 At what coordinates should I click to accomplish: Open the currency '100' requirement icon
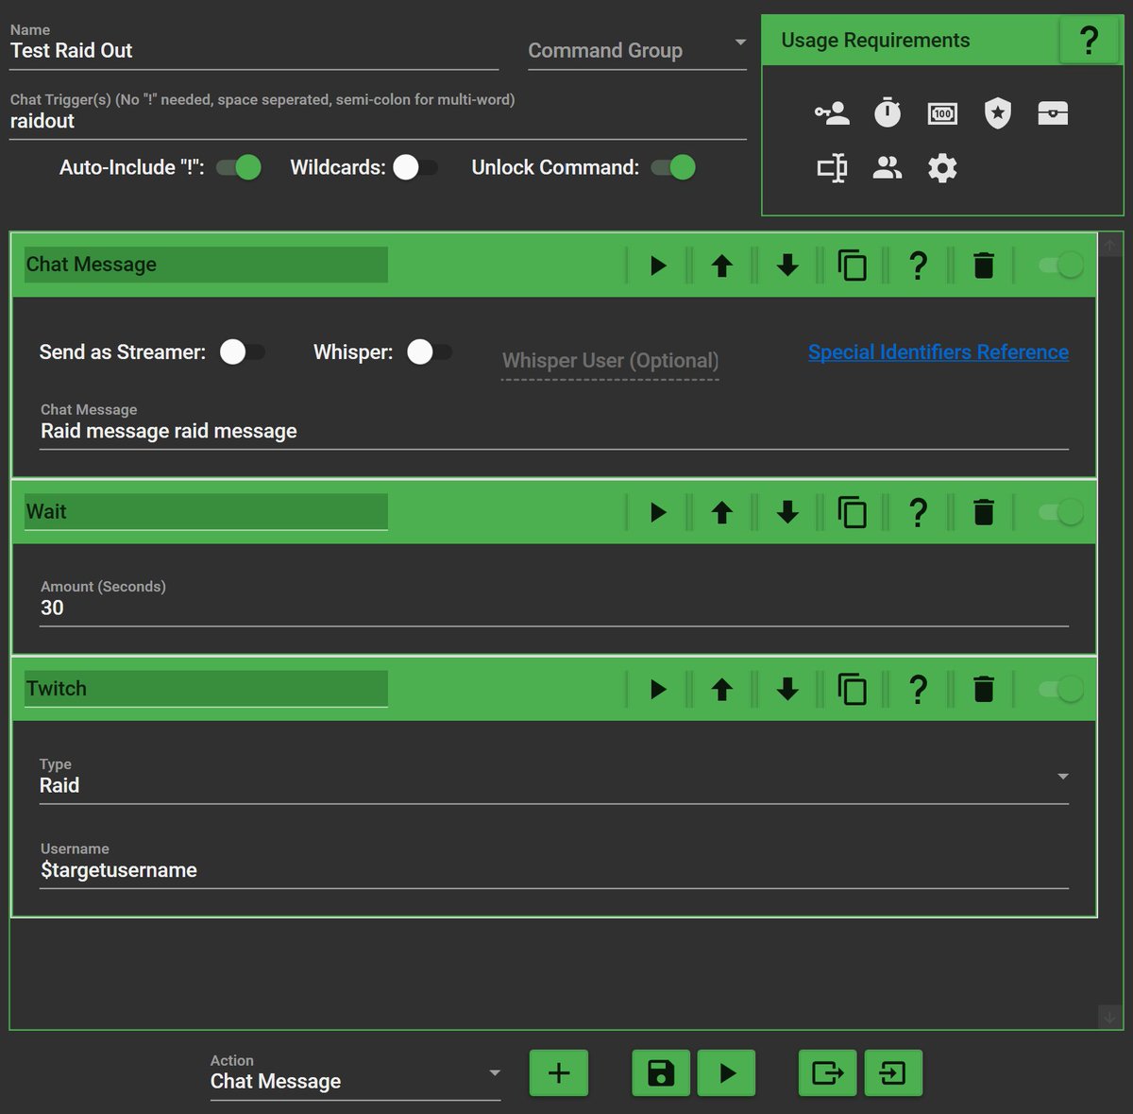coord(942,113)
